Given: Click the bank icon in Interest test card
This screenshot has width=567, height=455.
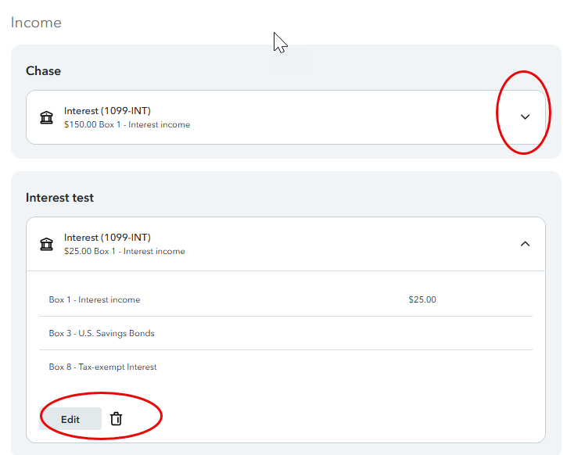Looking at the screenshot, I should [x=46, y=244].
